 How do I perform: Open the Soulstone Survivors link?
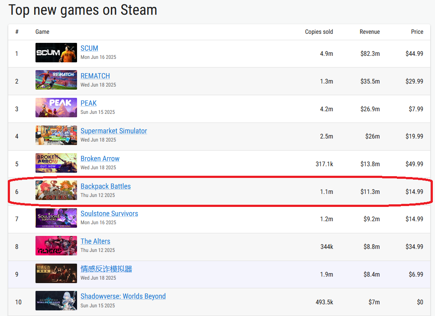(110, 214)
